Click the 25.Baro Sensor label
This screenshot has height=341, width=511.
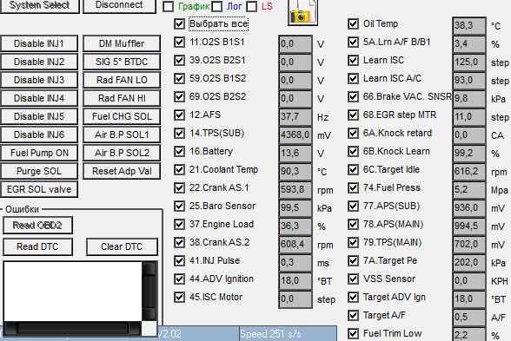click(x=222, y=206)
